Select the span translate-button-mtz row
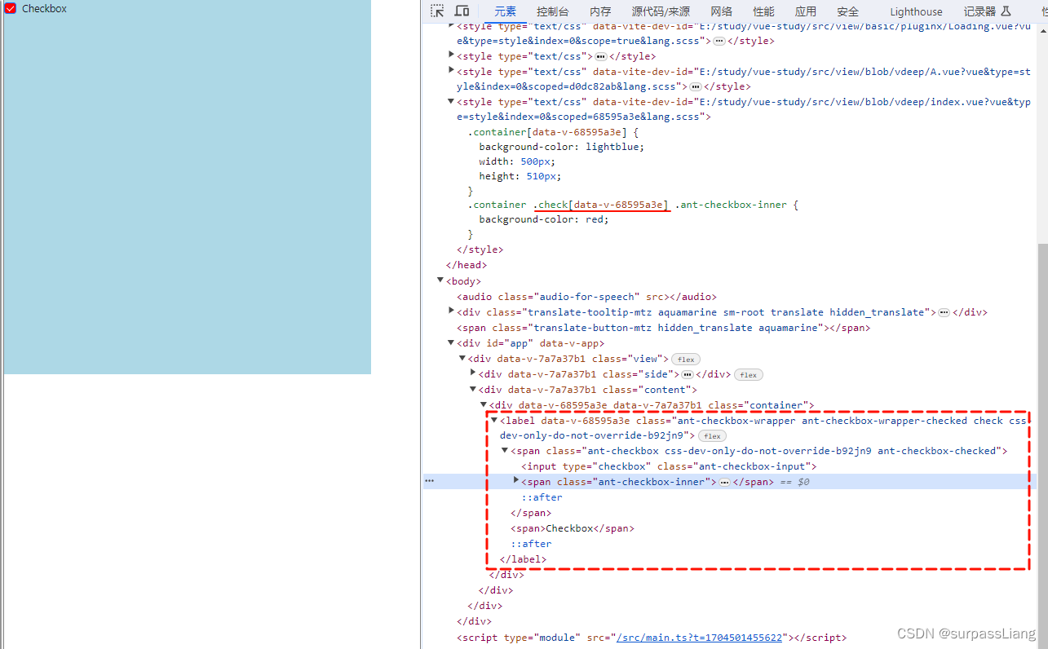Viewport: 1048px width, 649px height. 663,328
